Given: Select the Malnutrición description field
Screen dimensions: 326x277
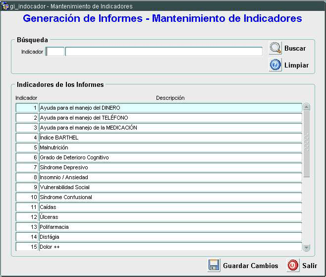Looking at the screenshot, I should point(170,147).
